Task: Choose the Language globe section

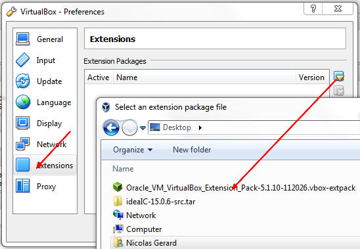Action: [45, 102]
